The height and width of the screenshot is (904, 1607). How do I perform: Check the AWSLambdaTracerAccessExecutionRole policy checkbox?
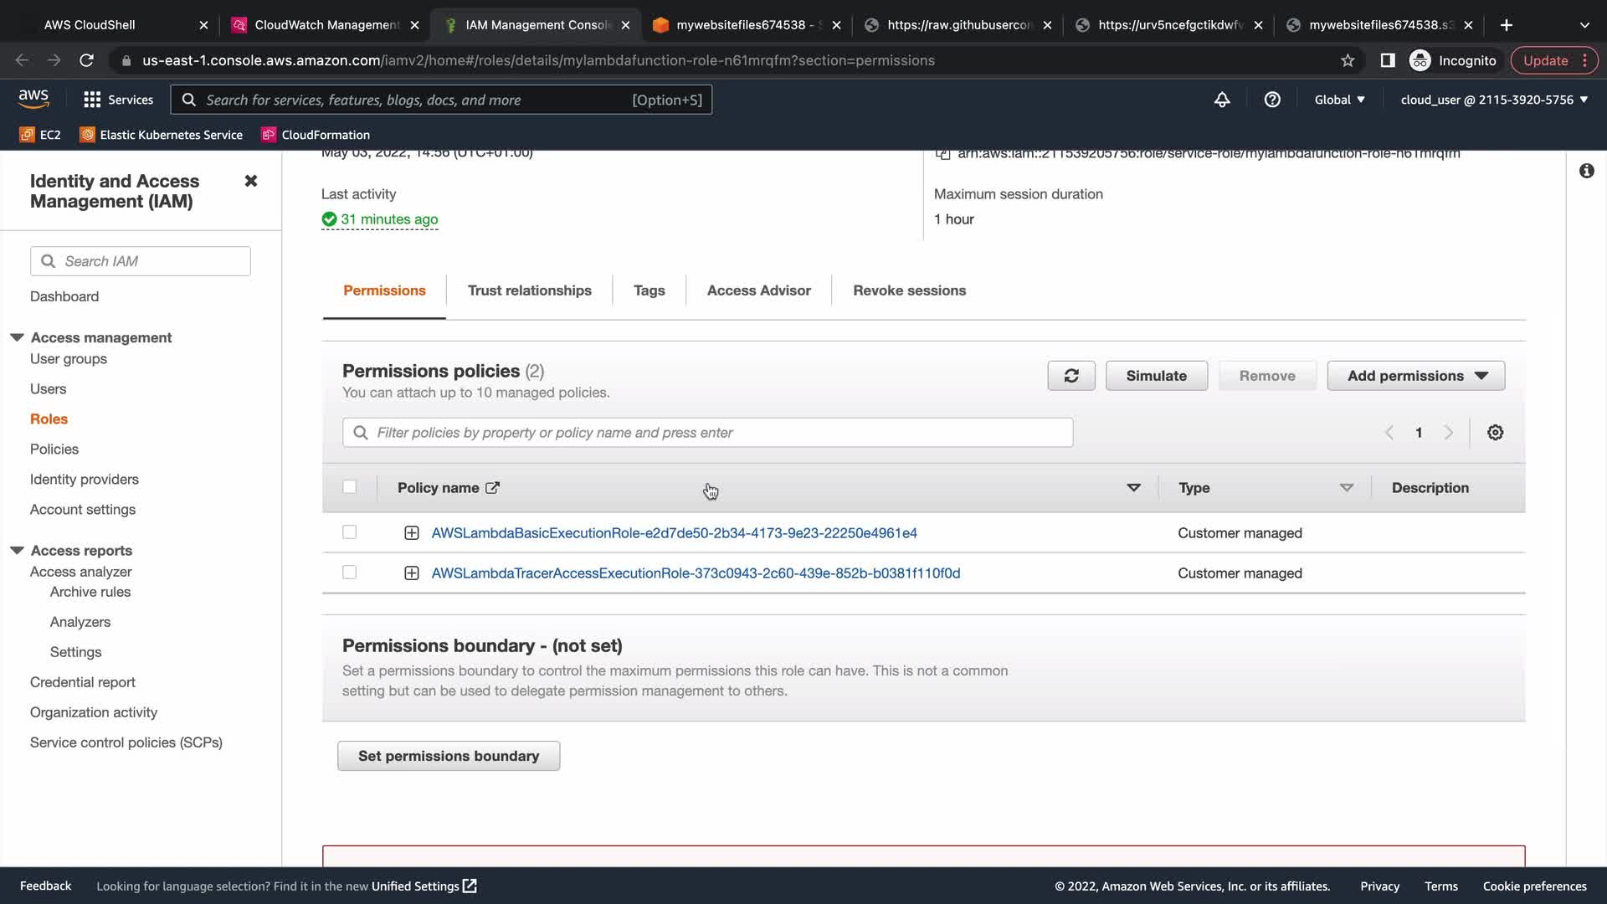pos(350,573)
